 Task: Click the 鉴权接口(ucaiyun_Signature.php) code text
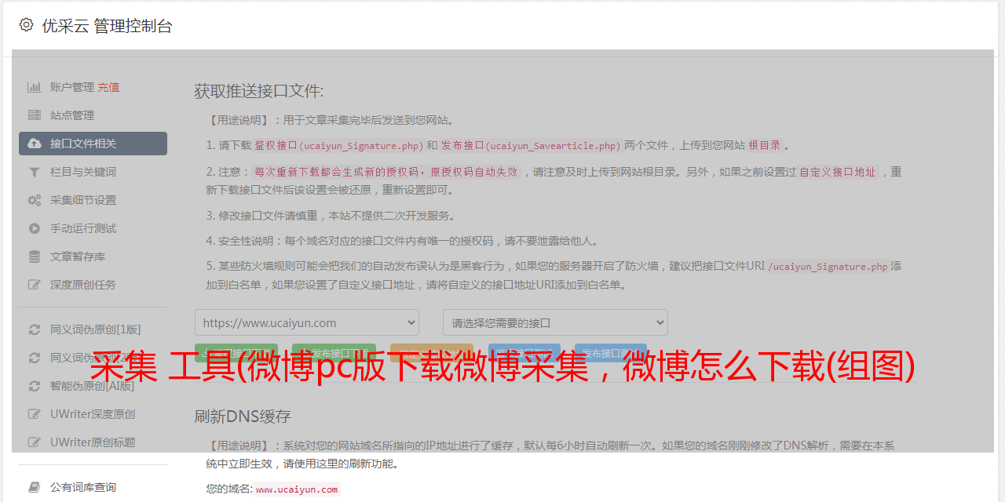tap(339, 146)
